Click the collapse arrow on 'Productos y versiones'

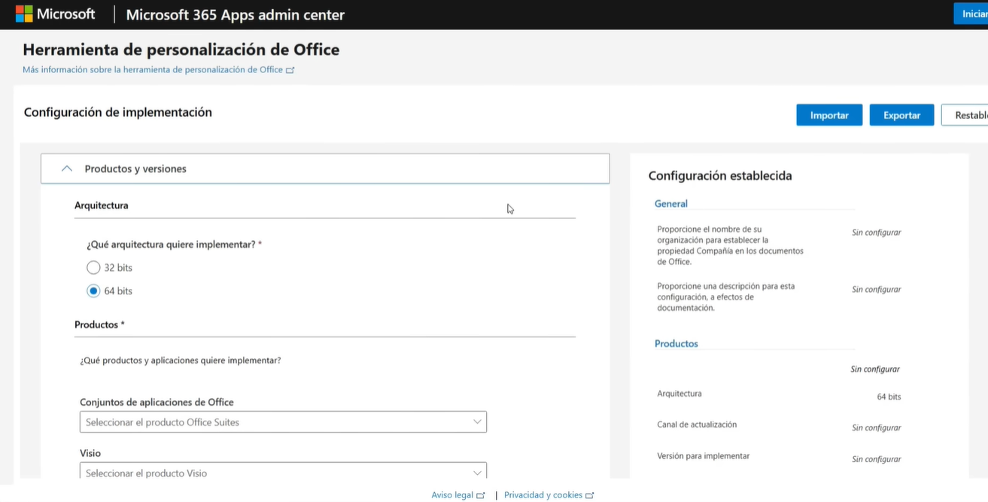[x=66, y=168]
